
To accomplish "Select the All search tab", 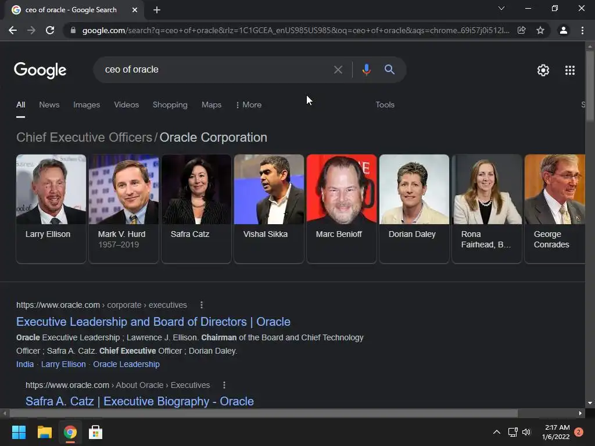I will (x=20, y=105).
